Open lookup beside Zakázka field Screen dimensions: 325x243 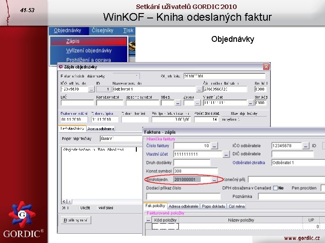click(x=197, y=103)
